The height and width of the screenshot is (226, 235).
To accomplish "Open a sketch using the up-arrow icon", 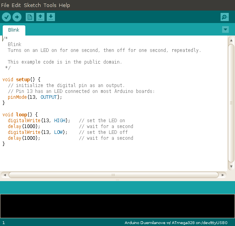I will tap(40, 17).
